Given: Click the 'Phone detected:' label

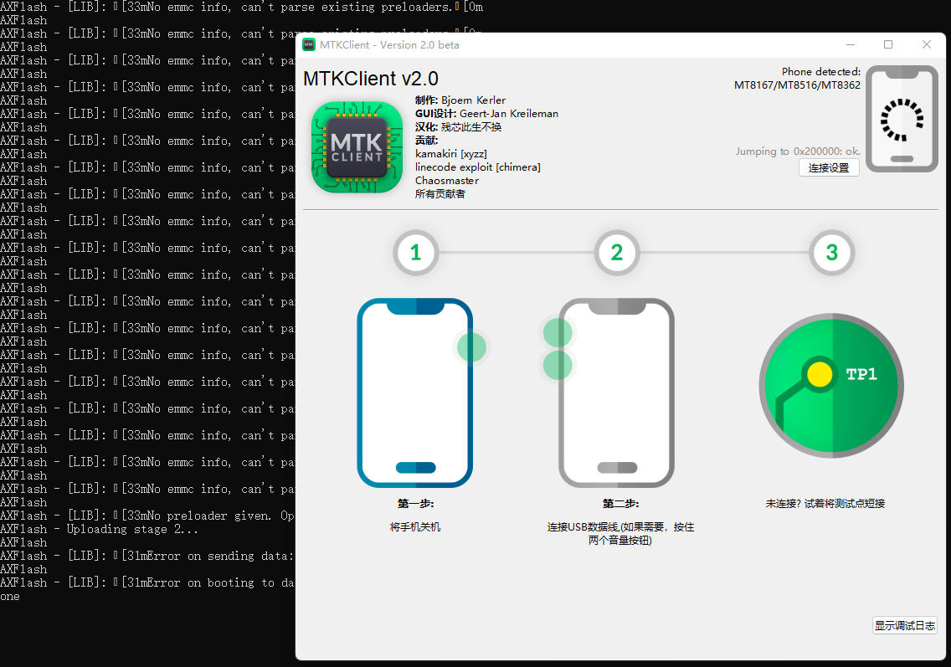Looking at the screenshot, I should [x=821, y=71].
